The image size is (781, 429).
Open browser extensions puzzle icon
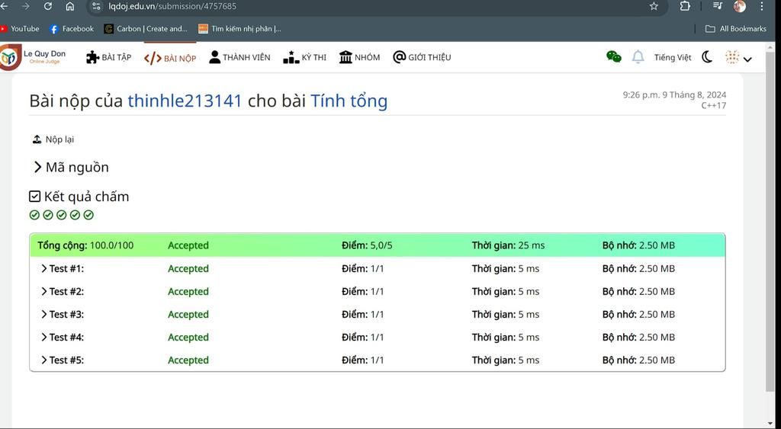[685, 6]
